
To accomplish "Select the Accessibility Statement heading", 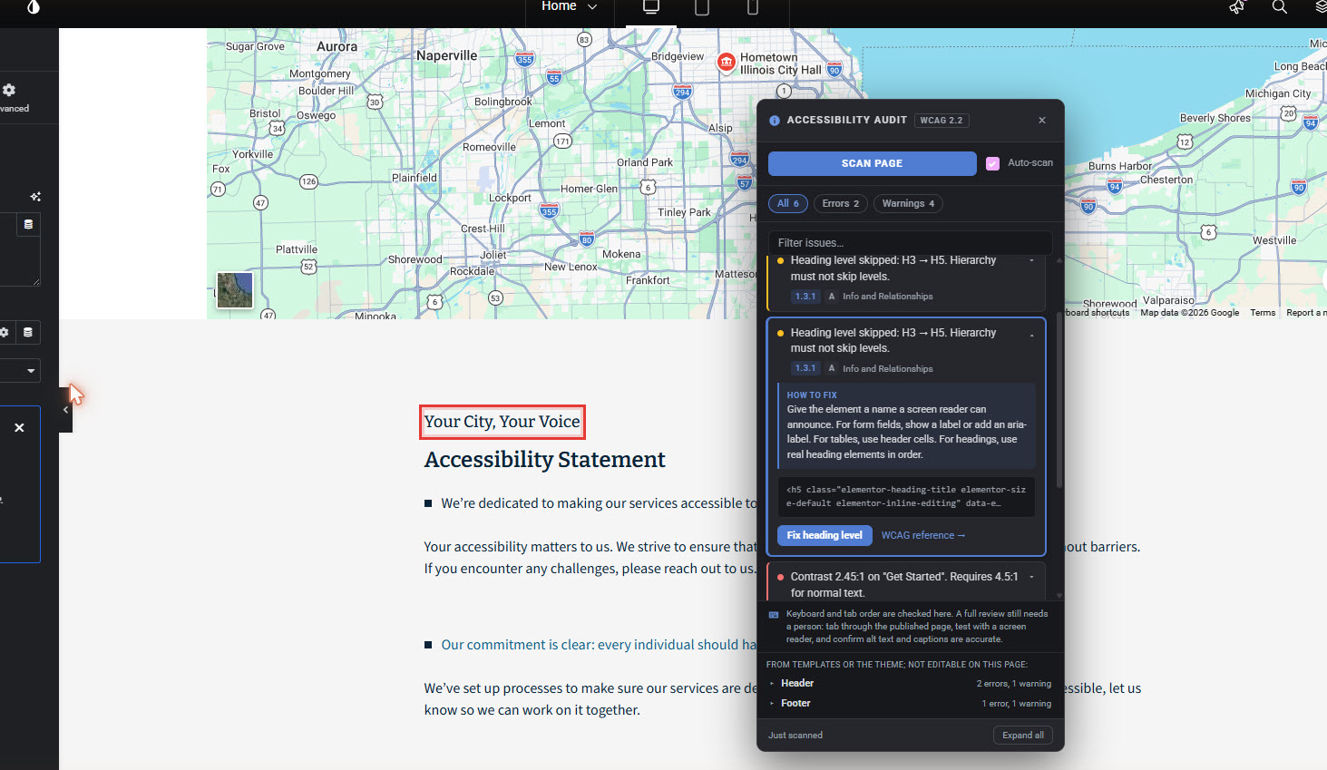I will (x=544, y=460).
